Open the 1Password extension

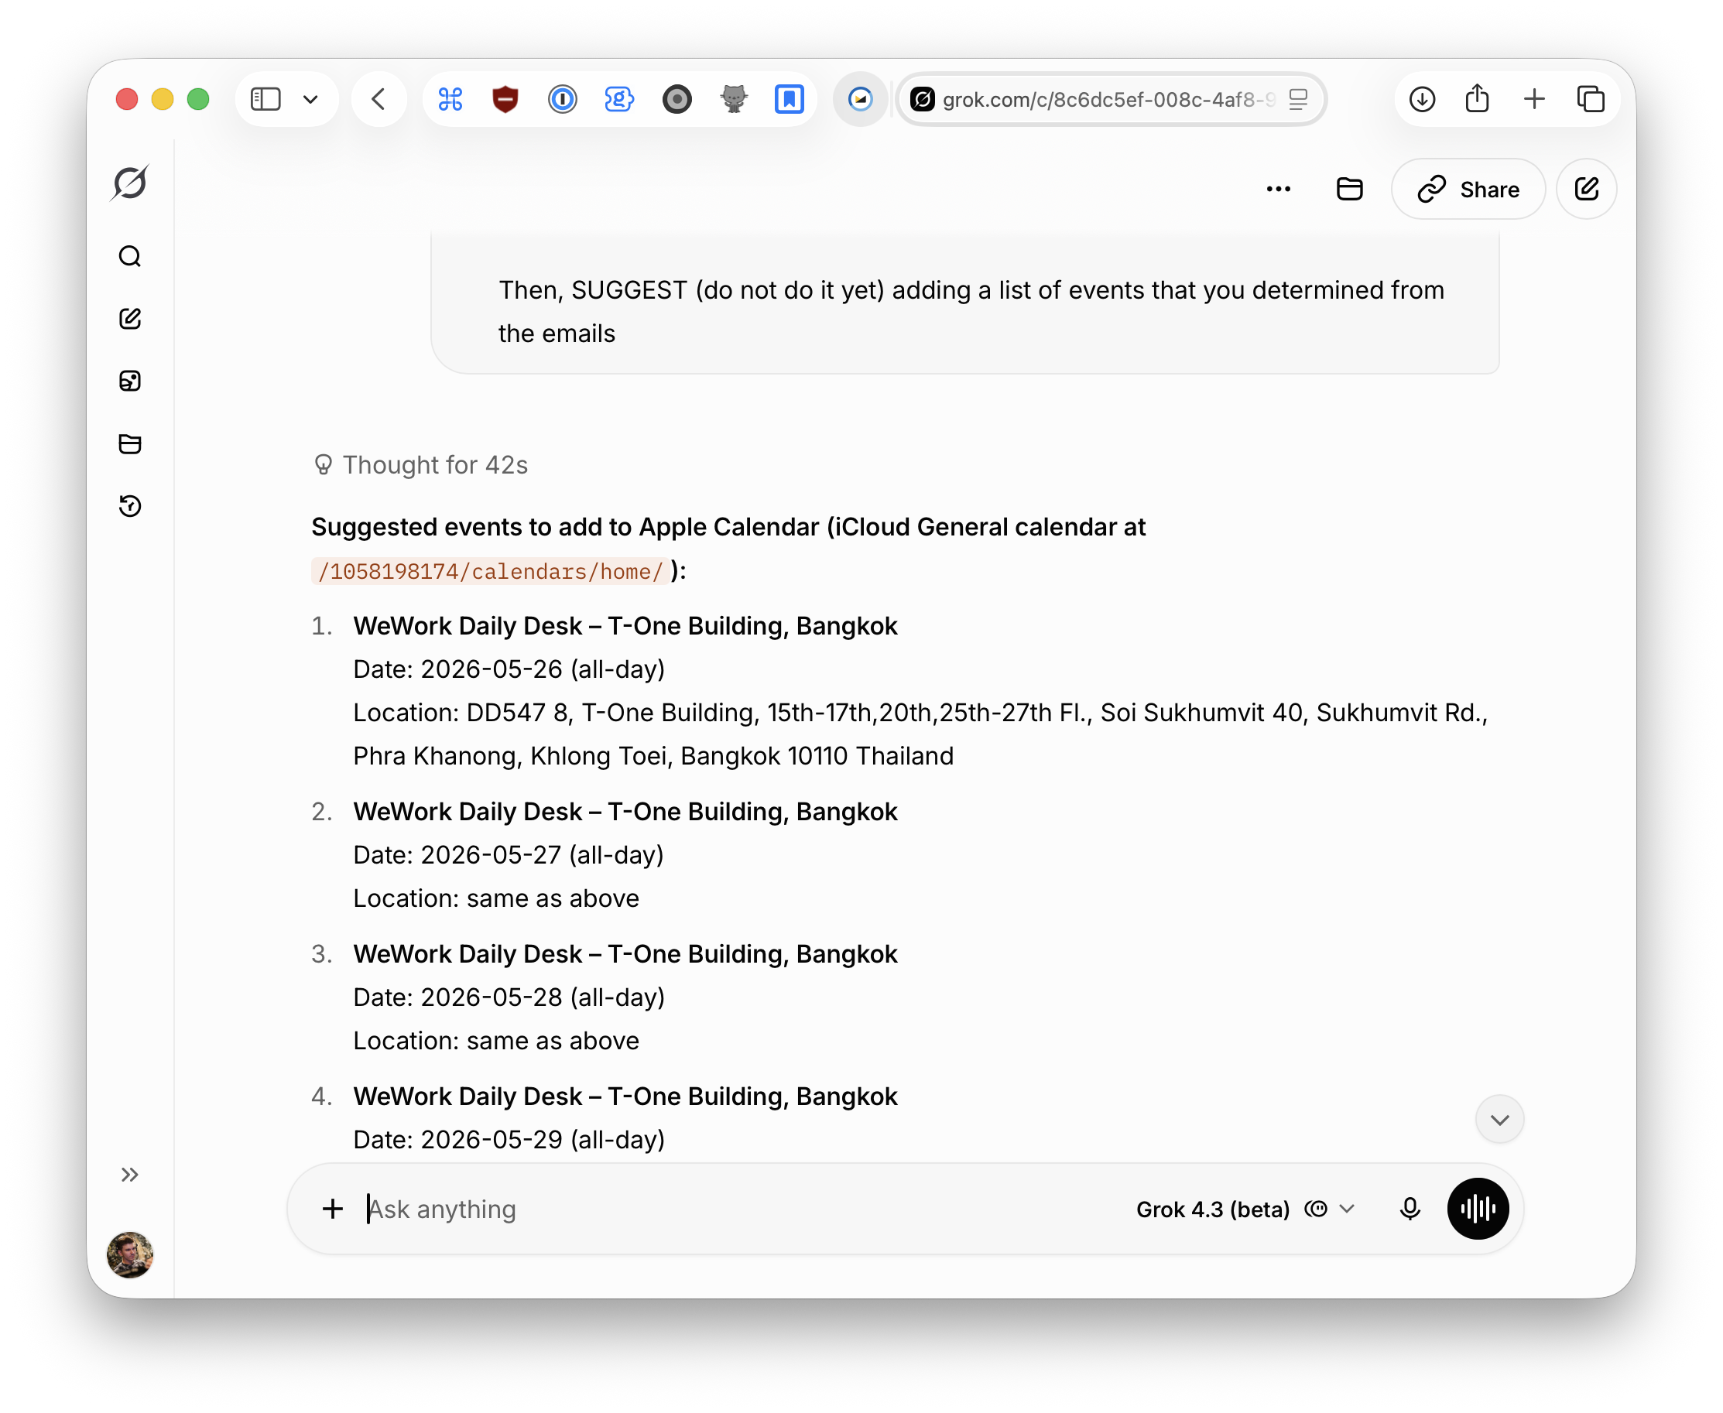(563, 99)
